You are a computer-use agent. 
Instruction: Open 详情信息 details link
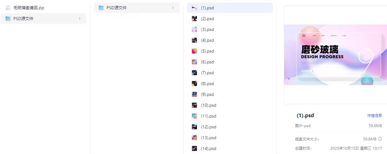(x=375, y=115)
